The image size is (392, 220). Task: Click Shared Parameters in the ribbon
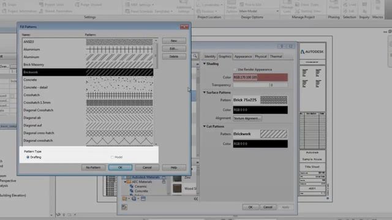(56, 11)
